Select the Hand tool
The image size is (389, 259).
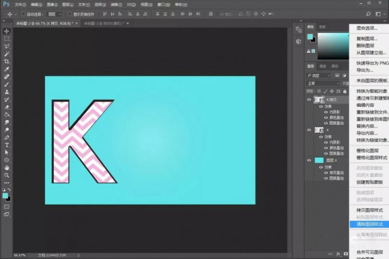click(x=7, y=168)
